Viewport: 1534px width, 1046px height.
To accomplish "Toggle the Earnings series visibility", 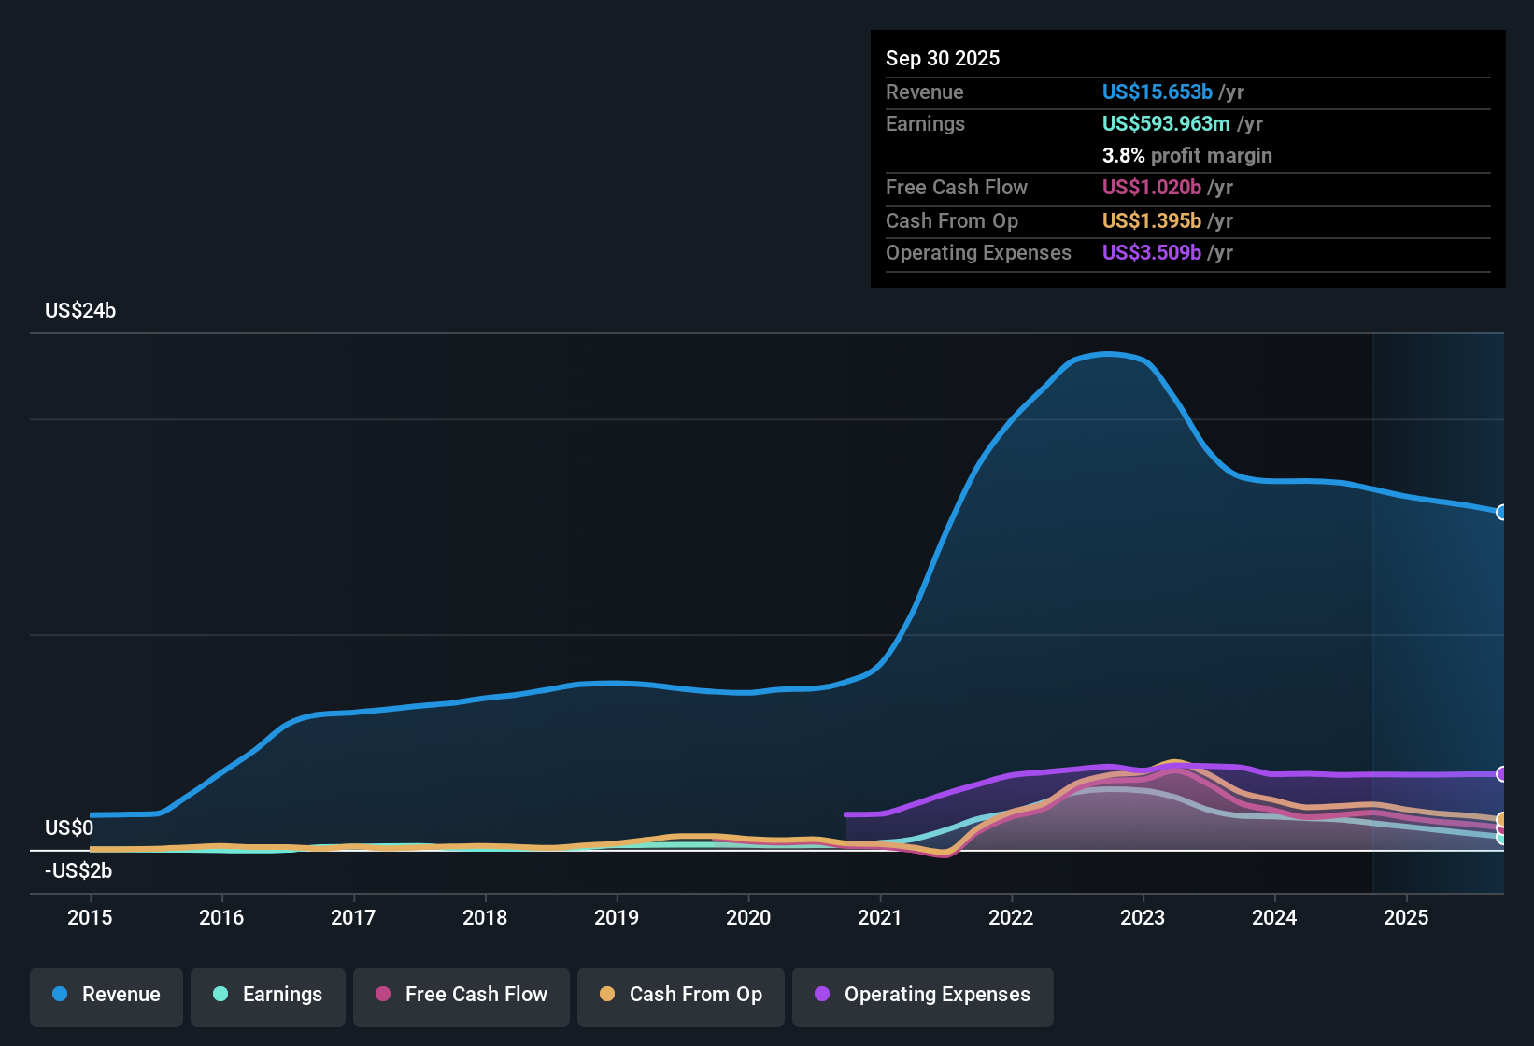I will (268, 996).
